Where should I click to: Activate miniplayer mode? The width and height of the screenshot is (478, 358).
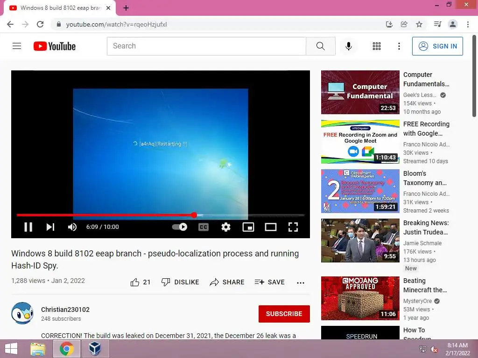click(x=248, y=227)
